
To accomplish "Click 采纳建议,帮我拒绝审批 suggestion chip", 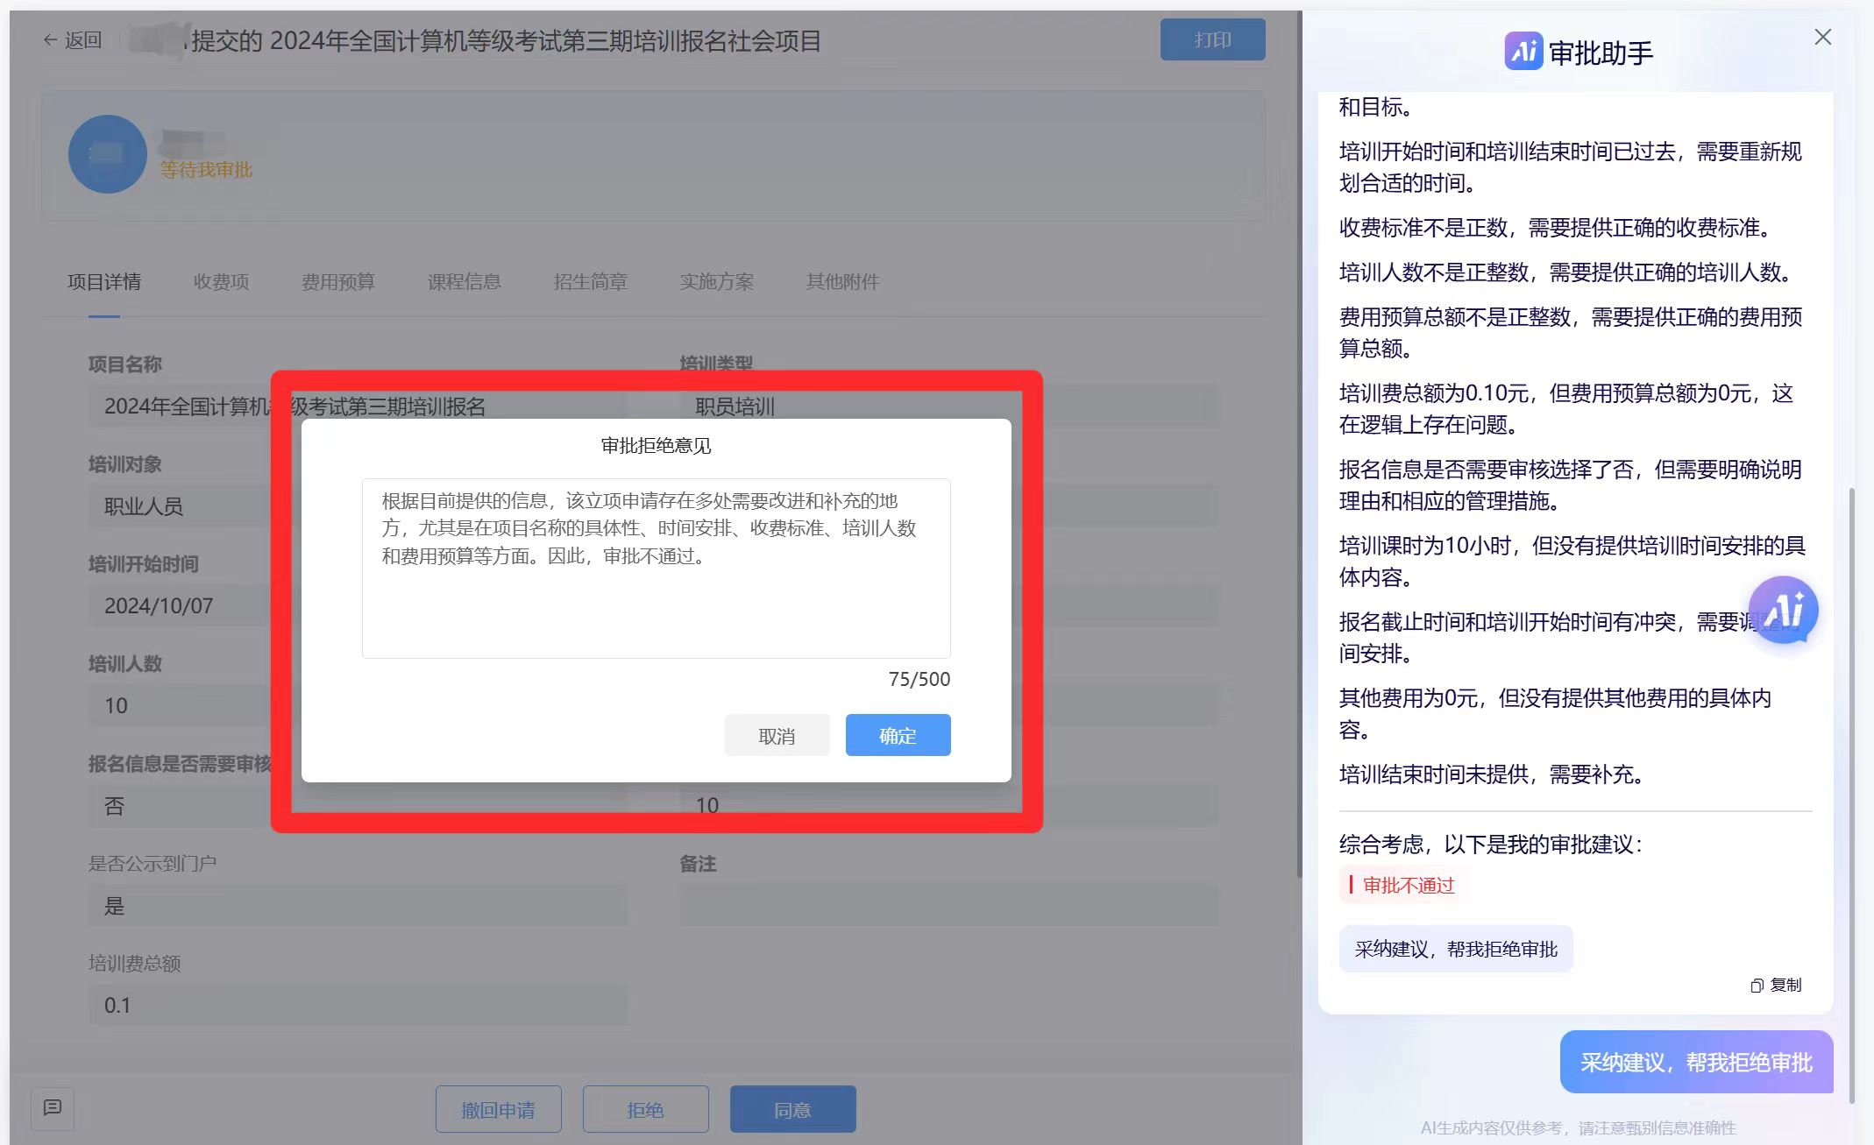I will point(1456,949).
